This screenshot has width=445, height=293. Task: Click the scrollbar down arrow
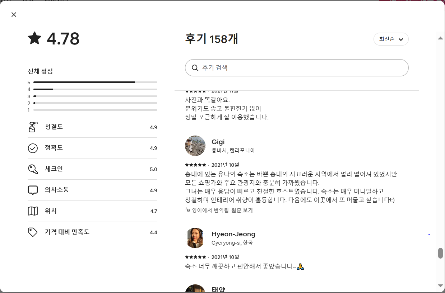pyautogui.click(x=440, y=285)
